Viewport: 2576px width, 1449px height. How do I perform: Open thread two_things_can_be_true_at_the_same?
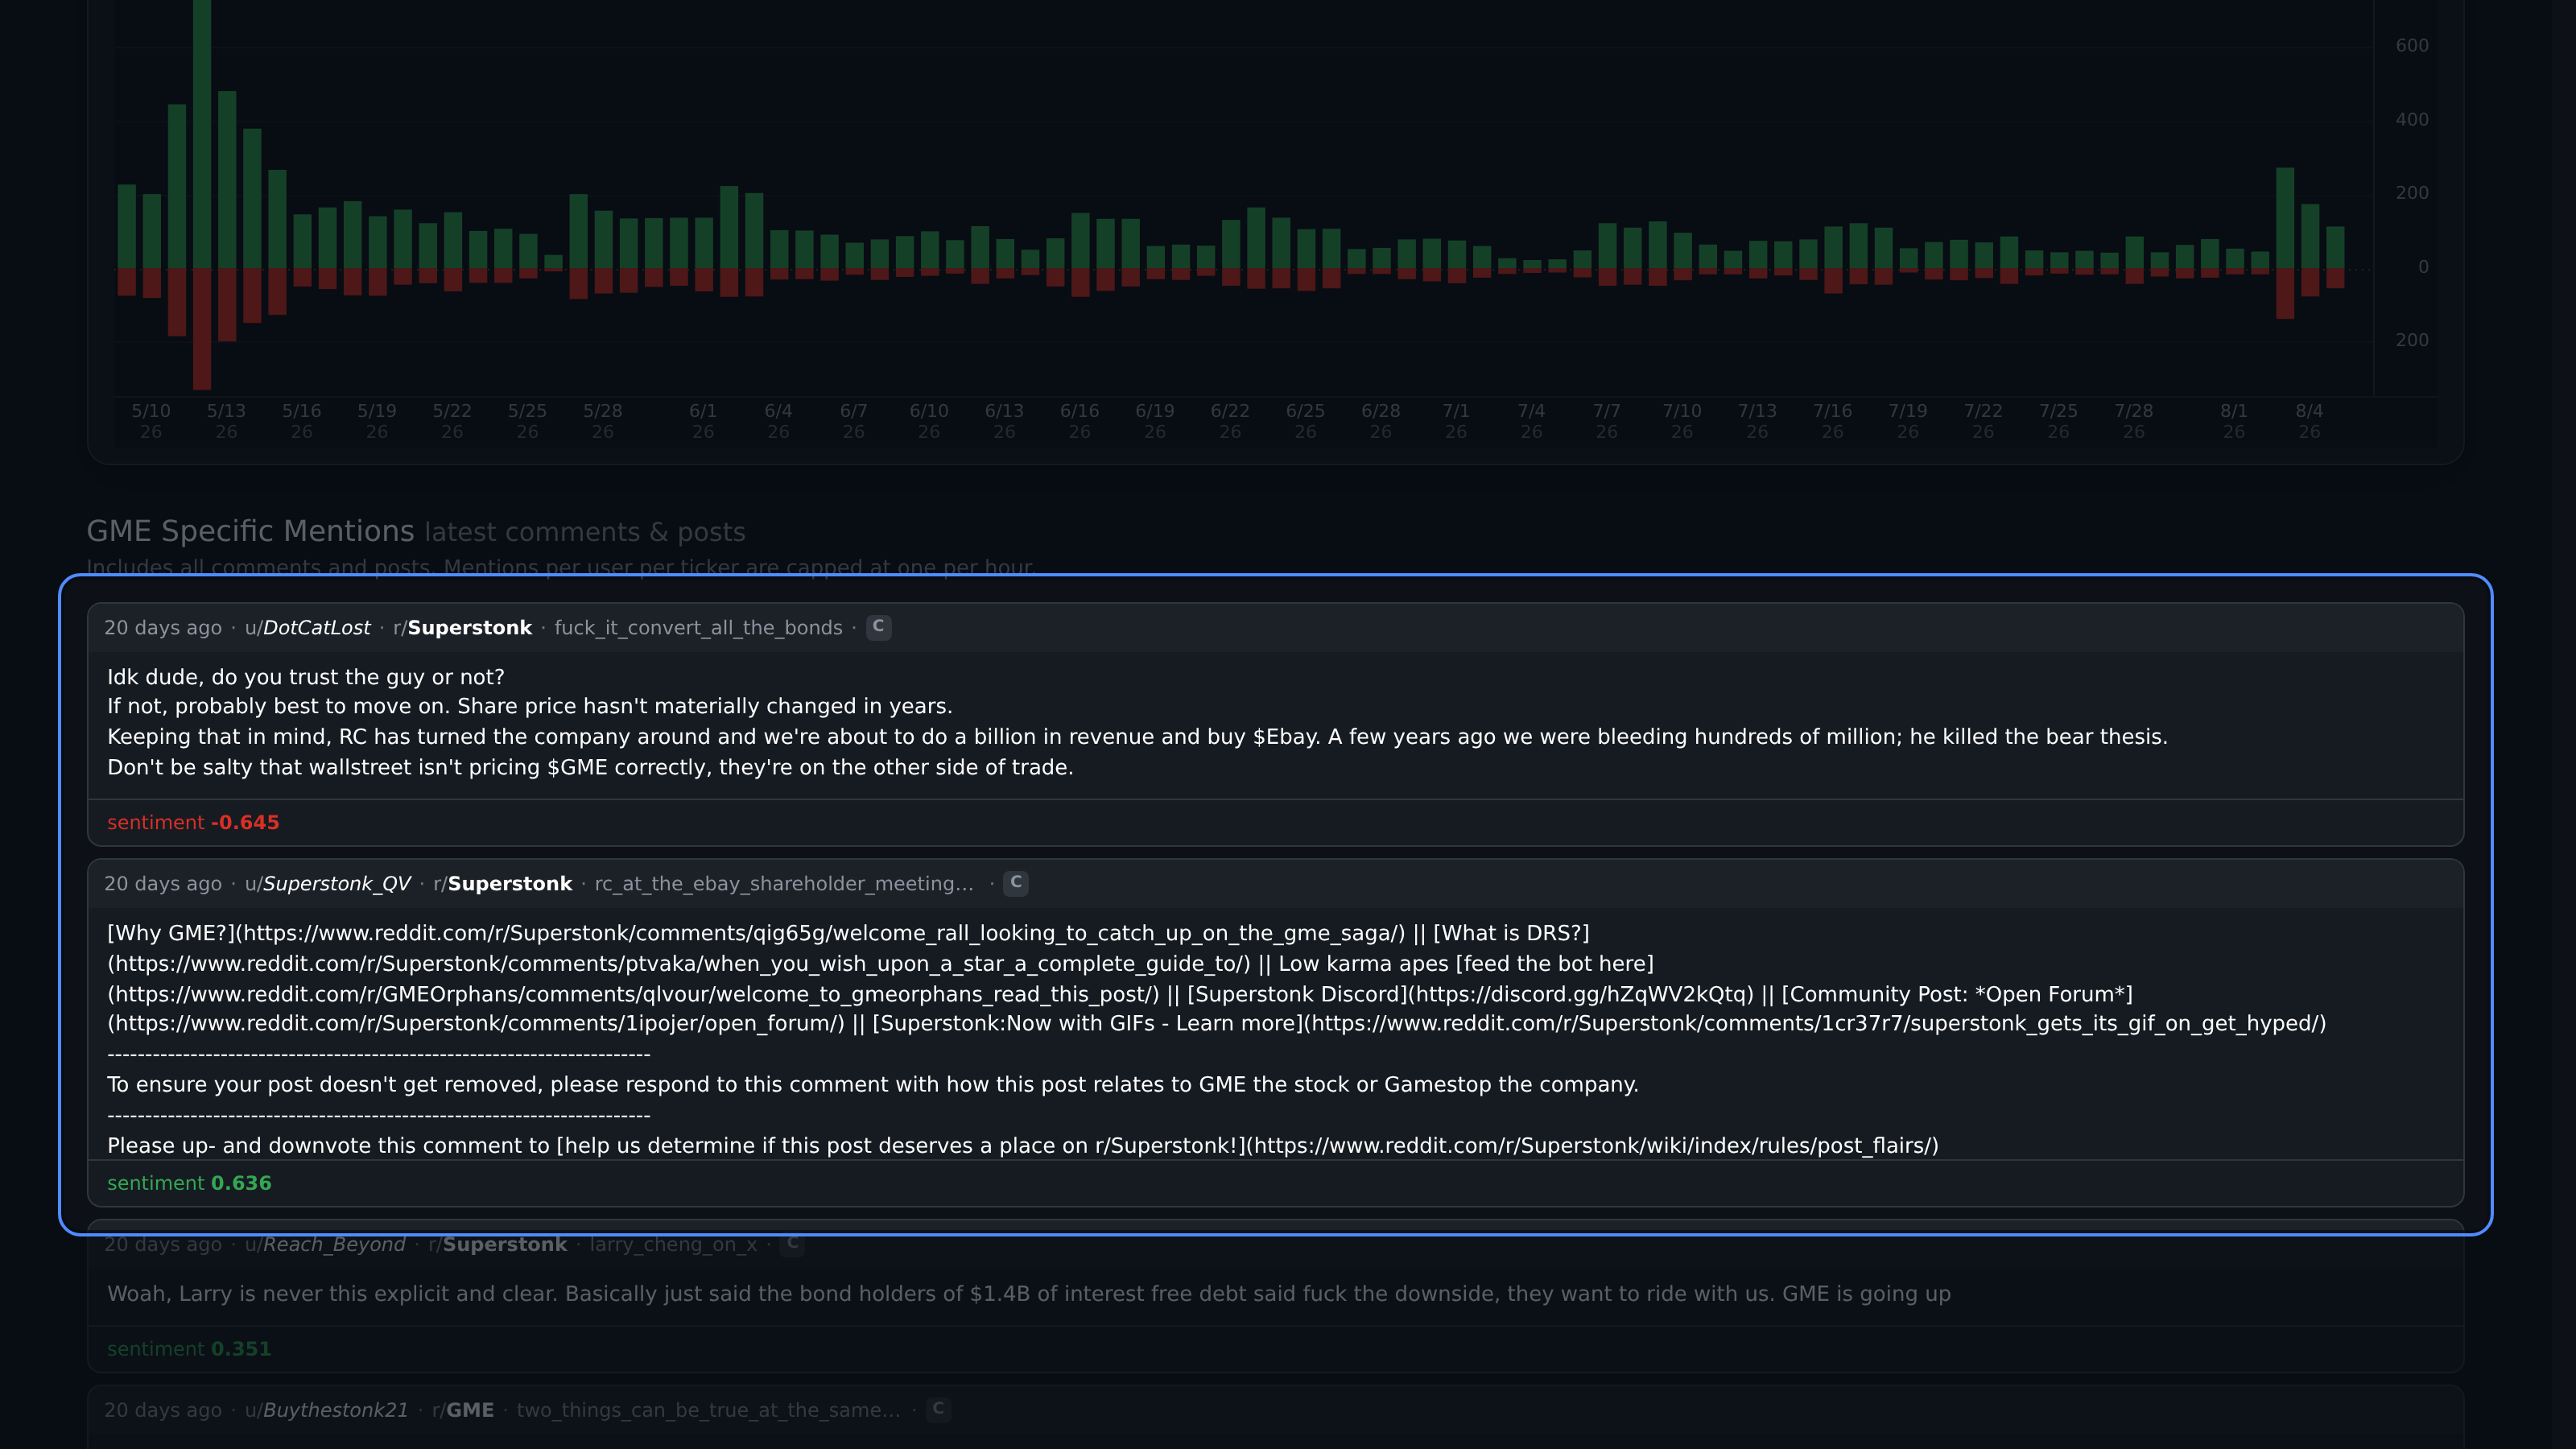click(x=708, y=1410)
